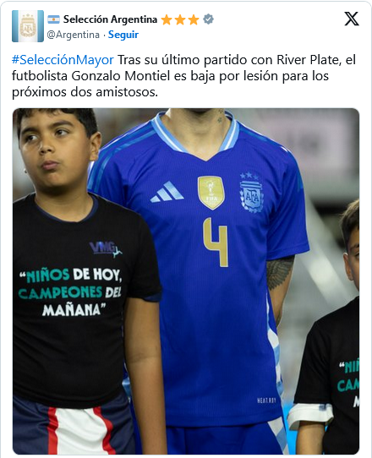Click the gold number 4 on jersey
372x458 pixels.
click(216, 243)
